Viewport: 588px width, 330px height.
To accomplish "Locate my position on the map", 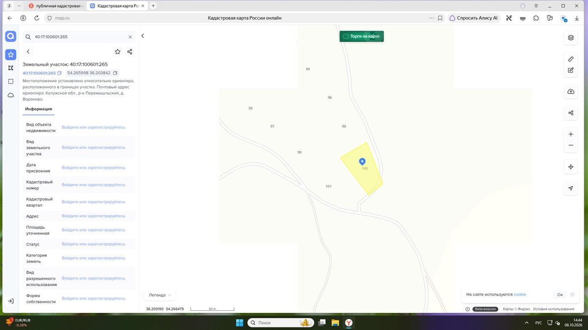I will (x=571, y=188).
